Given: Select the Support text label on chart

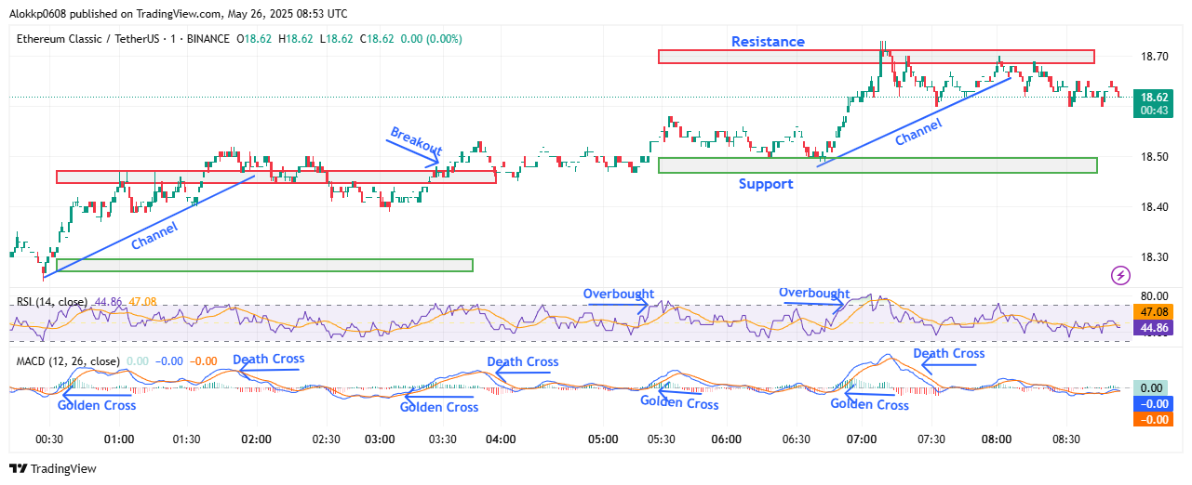Looking at the screenshot, I should (x=766, y=184).
